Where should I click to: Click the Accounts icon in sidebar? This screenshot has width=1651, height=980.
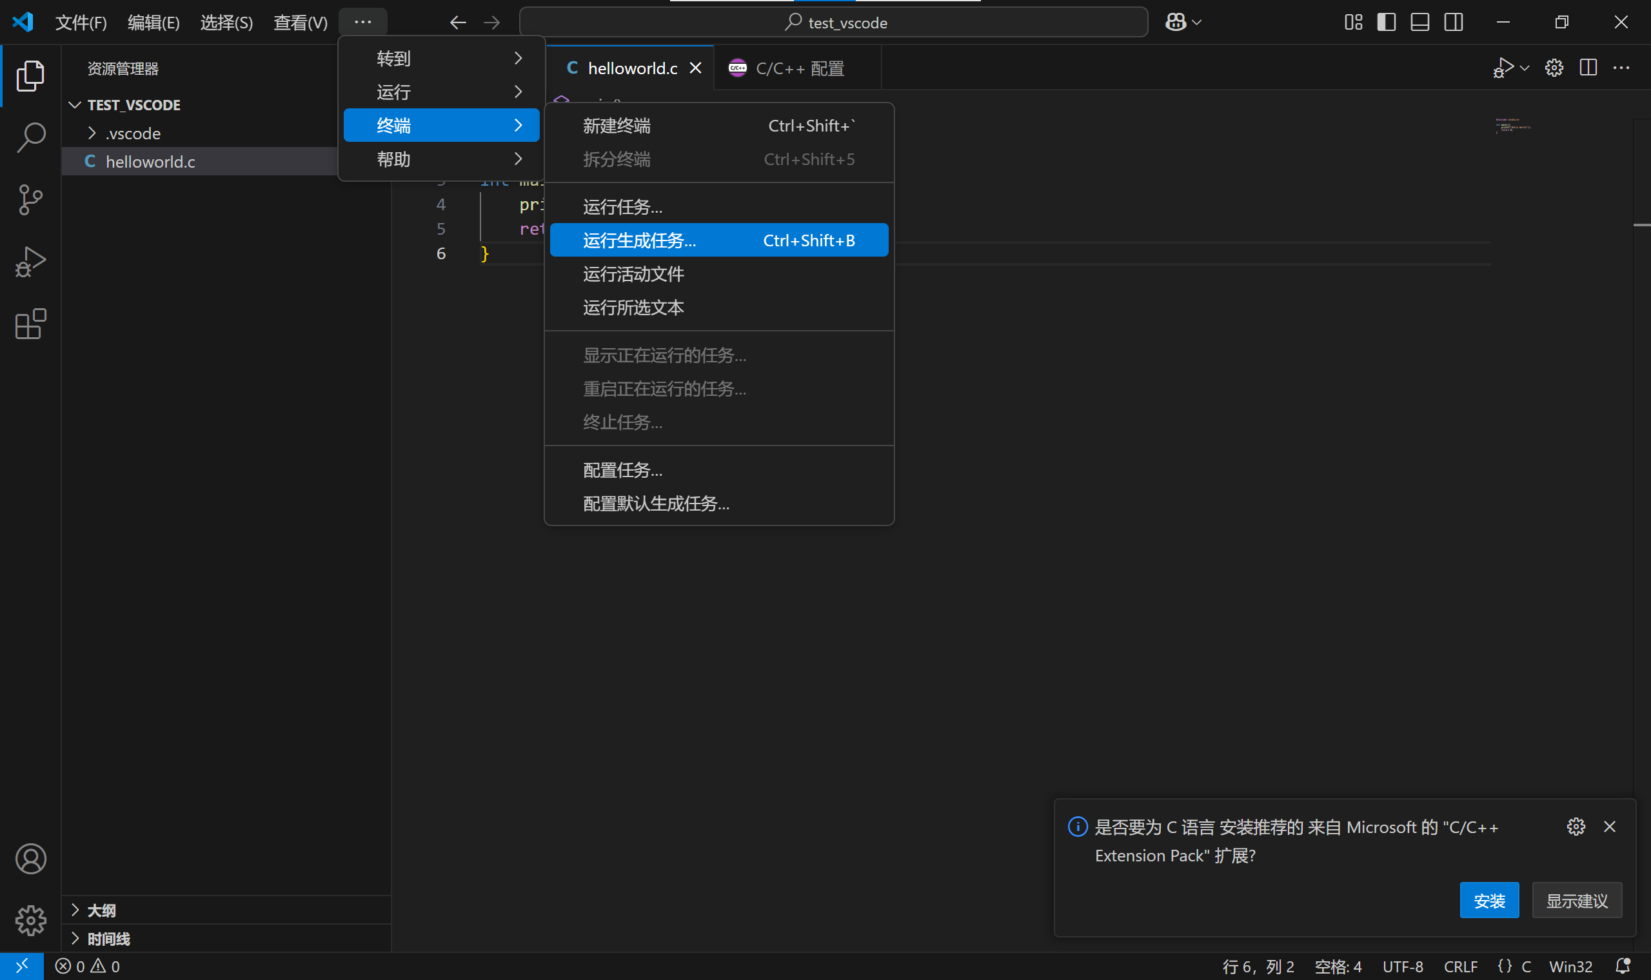tap(30, 859)
